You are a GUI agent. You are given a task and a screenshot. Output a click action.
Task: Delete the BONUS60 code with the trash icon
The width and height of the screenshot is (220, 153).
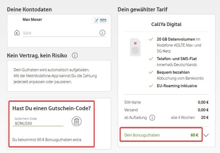pyautogui.click(x=77, y=121)
